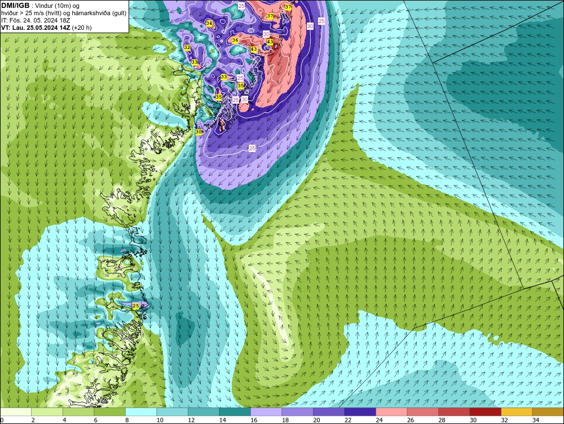
Task: Select the dark red swatch between 30 and 32
Action: [485, 412]
